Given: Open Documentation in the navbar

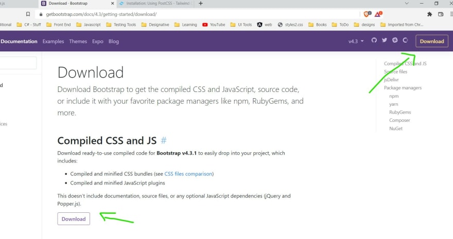Looking at the screenshot, I should click(19, 41).
